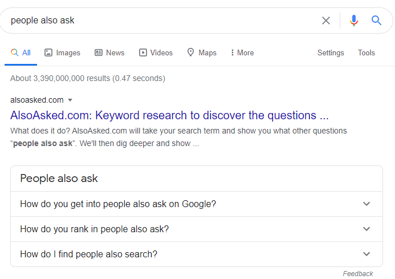Image resolution: width=395 pixels, height=279 pixels.
Task: Open the Maps tab
Action: (x=202, y=52)
